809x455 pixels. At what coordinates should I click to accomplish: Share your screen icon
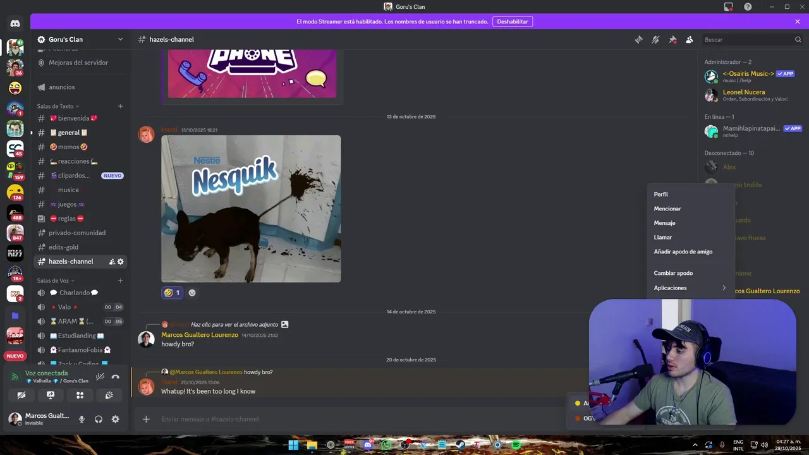tap(51, 395)
